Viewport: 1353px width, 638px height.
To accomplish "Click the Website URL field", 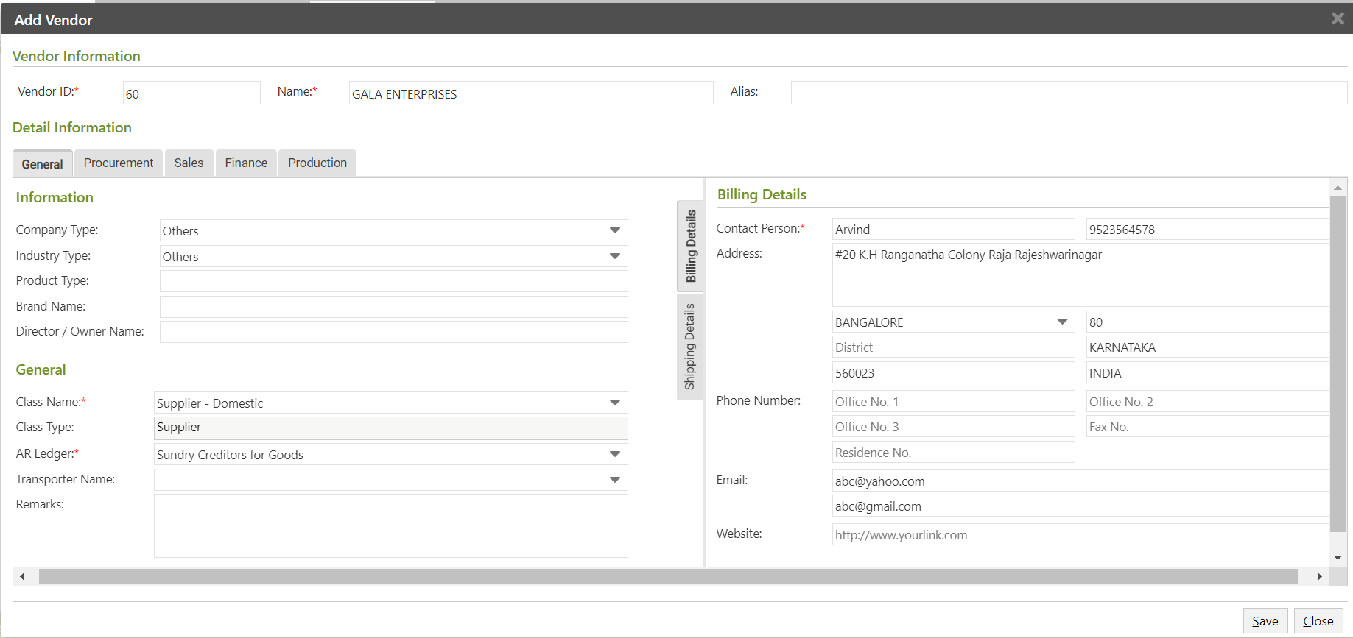I will coord(1080,534).
